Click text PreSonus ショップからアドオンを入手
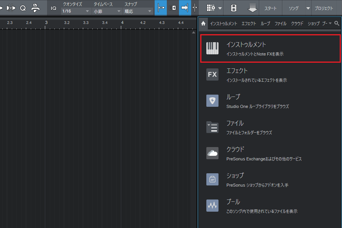Image resolution: width=342 pixels, height=228 pixels. 257,185
